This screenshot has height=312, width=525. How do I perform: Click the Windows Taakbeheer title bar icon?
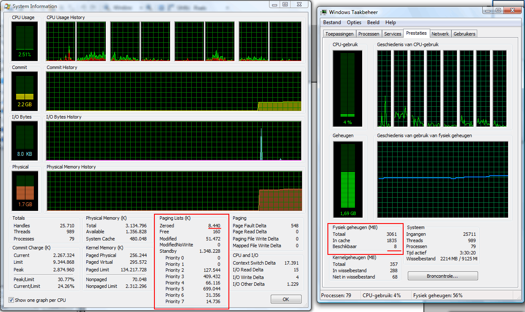(x=324, y=12)
